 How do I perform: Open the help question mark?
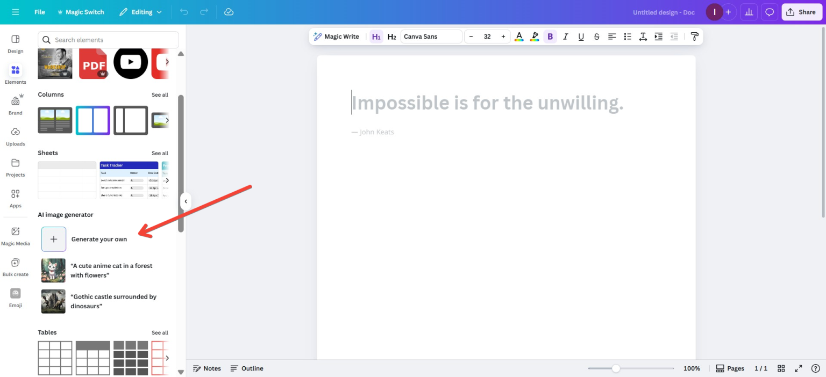coord(815,368)
